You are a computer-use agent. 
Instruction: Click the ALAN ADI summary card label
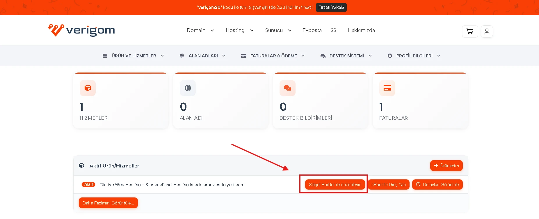coord(191,118)
